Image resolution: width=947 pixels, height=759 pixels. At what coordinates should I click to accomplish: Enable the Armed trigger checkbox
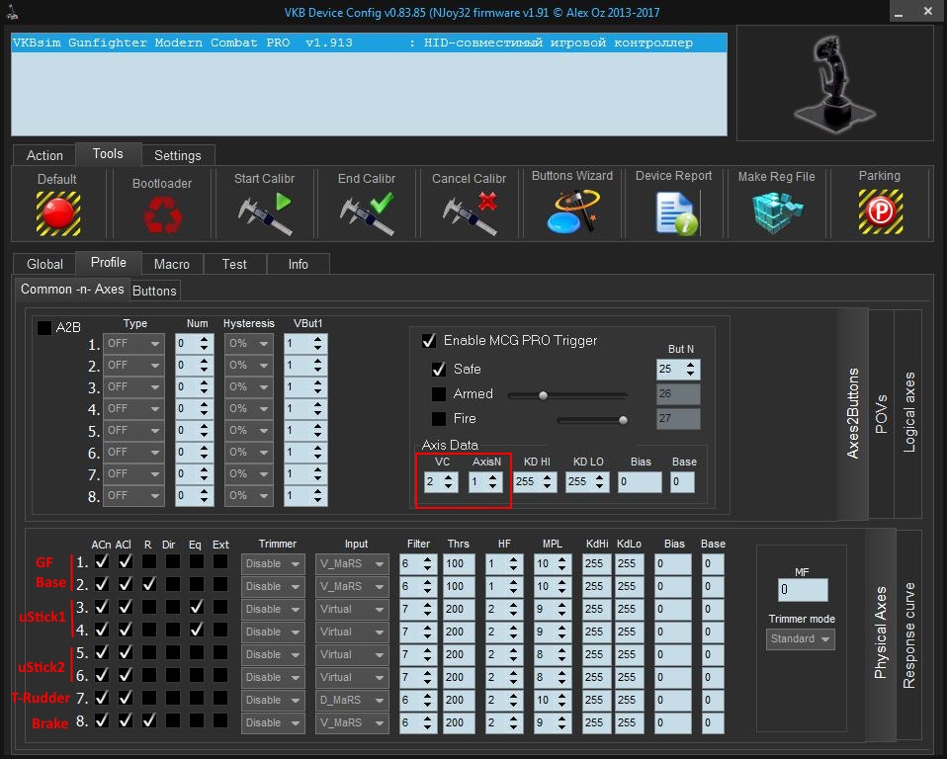pos(439,394)
